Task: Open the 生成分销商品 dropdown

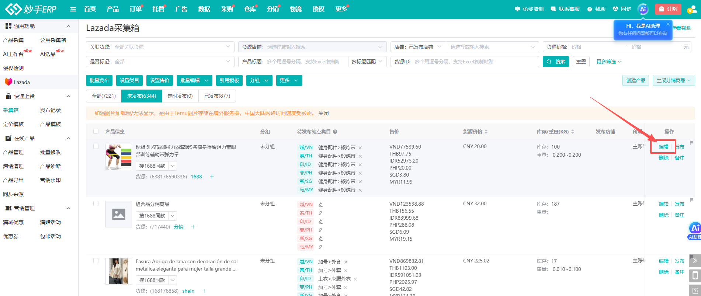Action: point(674,80)
